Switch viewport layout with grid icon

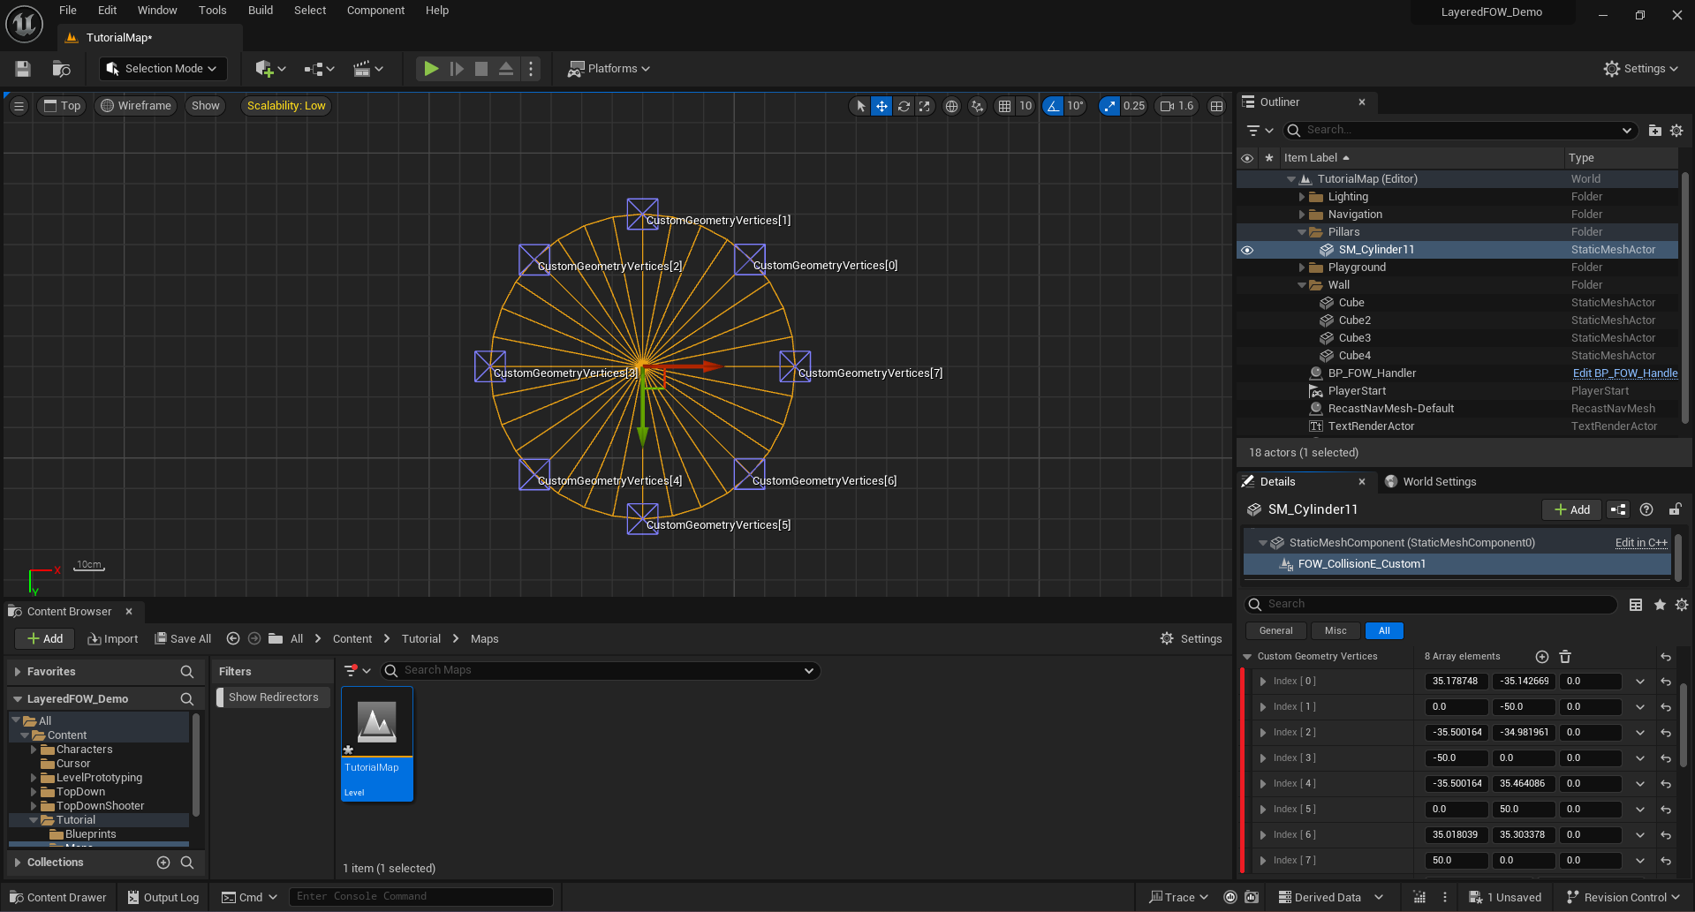[x=1216, y=106]
